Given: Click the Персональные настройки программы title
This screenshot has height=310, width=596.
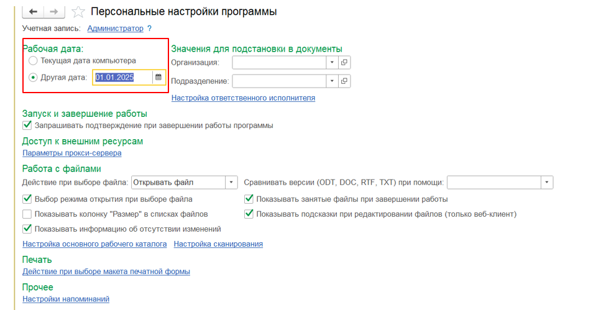Looking at the screenshot, I should pos(183,12).
